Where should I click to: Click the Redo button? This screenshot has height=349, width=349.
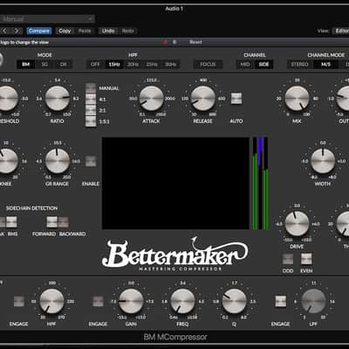pos(127,31)
